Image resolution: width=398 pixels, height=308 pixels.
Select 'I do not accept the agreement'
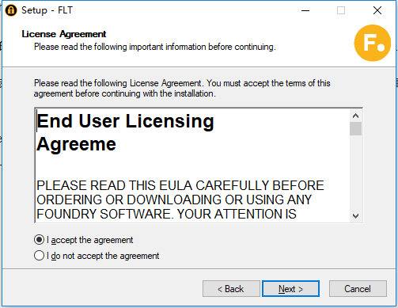coord(39,256)
